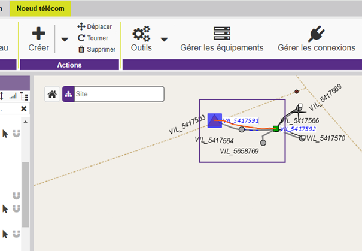This screenshot has width=362, height=251.
Task: Select the green square node VIL_5417592
Action: pyautogui.click(x=276, y=128)
